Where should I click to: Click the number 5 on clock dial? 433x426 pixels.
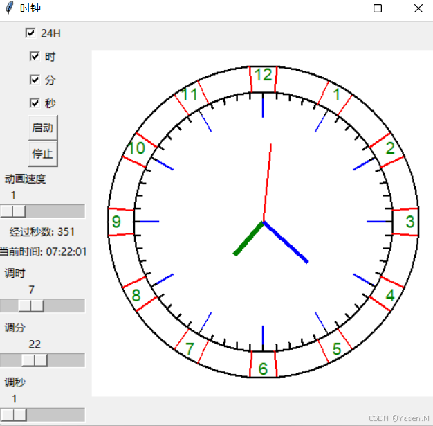(337, 349)
